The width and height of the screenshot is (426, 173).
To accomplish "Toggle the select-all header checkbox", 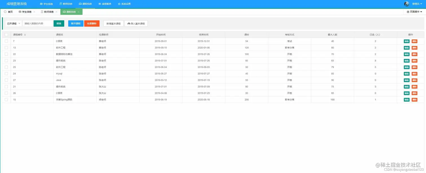I will point(6,35).
